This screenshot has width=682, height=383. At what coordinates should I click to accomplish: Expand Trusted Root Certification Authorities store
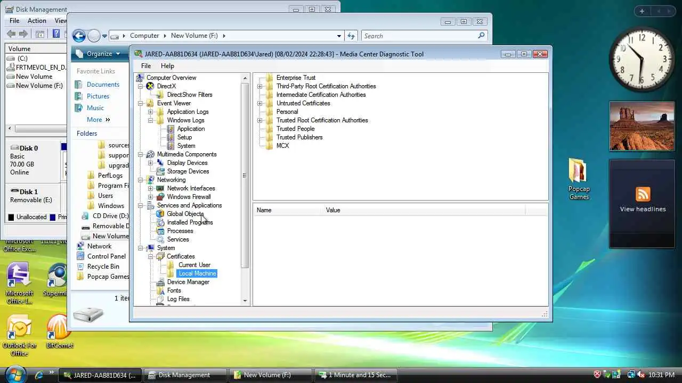point(260,120)
